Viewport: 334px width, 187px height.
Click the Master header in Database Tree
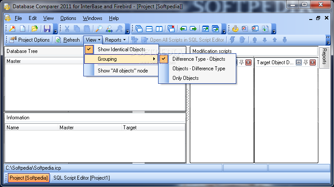click(44, 61)
